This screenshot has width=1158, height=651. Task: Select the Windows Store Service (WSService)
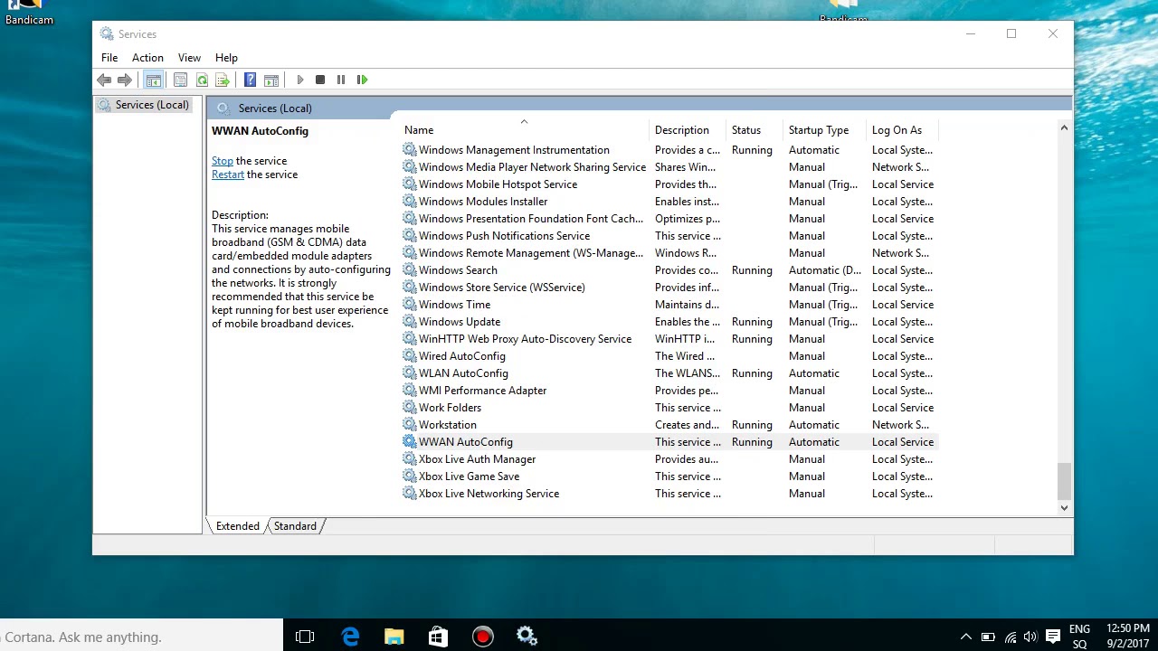pyautogui.click(x=669, y=288)
